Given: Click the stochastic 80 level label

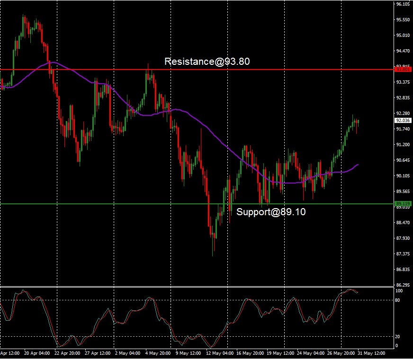Looking at the screenshot, I should [397, 300].
